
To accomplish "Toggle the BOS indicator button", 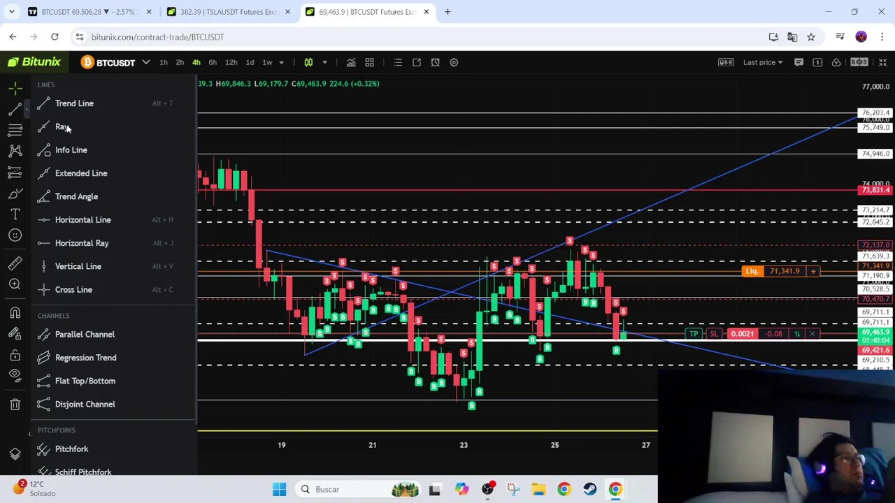I will click(x=859, y=62).
